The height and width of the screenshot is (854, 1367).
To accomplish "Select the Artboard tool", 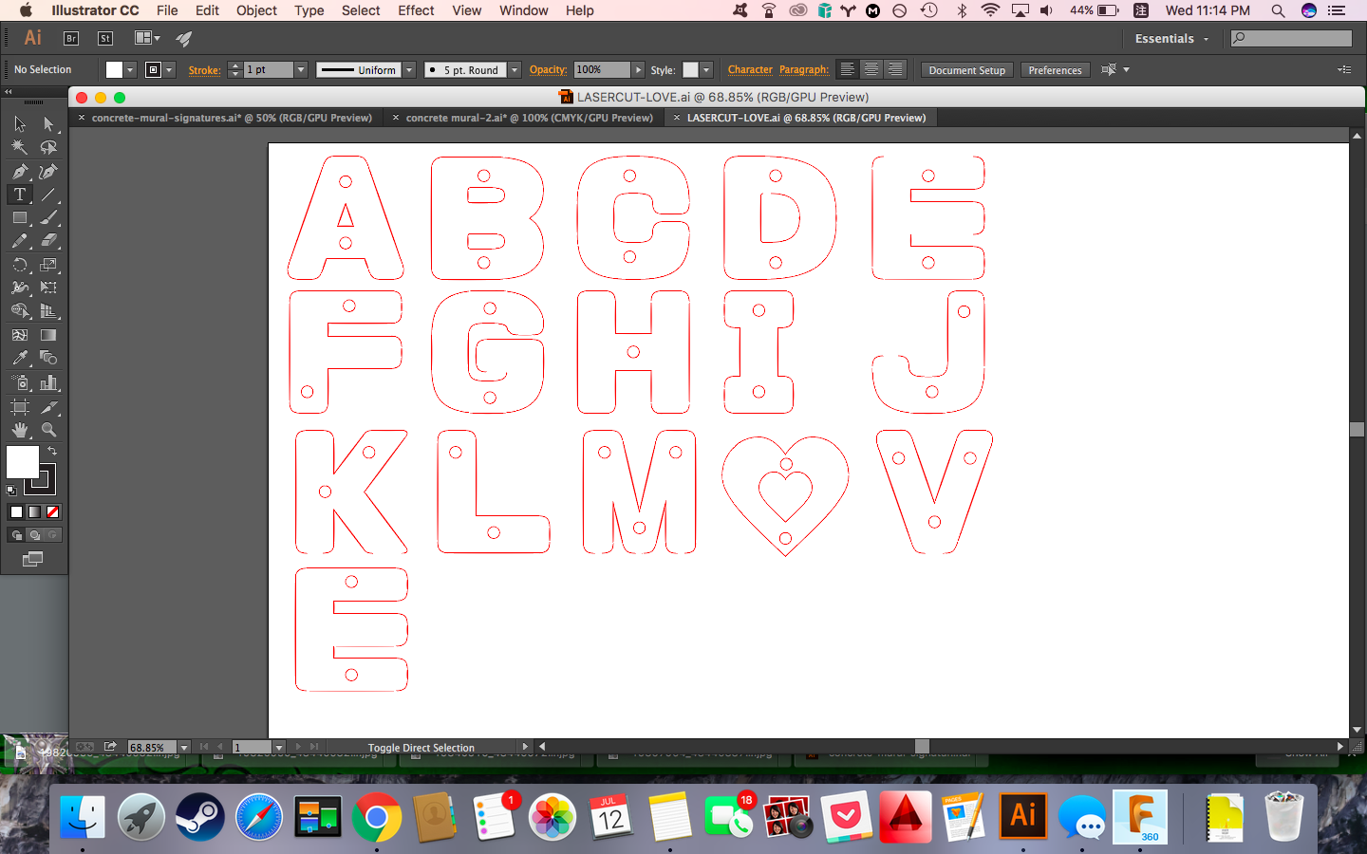I will coord(20,407).
